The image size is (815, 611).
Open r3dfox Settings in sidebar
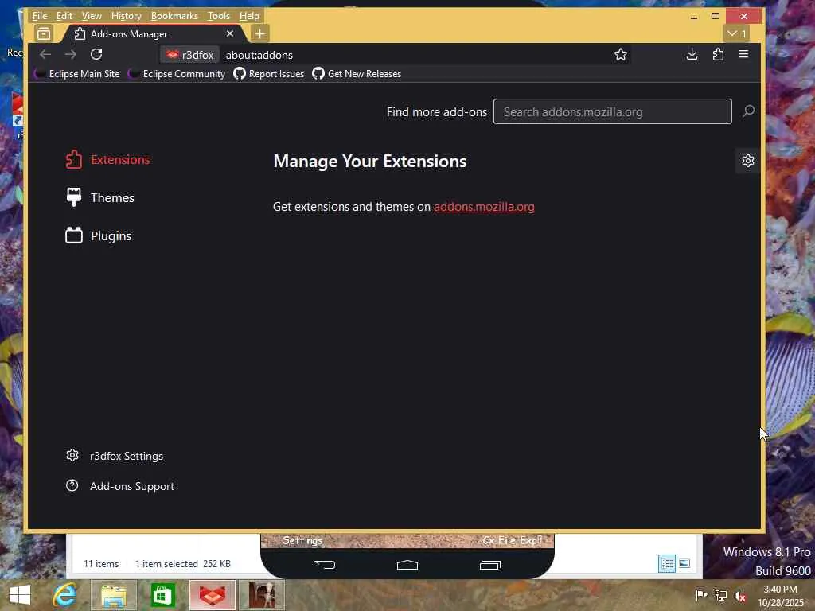(x=115, y=456)
